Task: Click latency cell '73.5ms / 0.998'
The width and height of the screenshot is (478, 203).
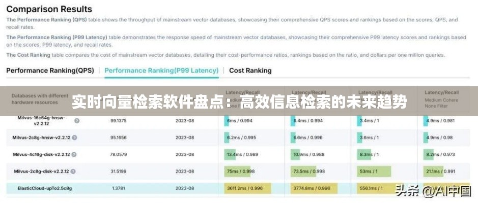Action: pyautogui.click(x=309, y=172)
